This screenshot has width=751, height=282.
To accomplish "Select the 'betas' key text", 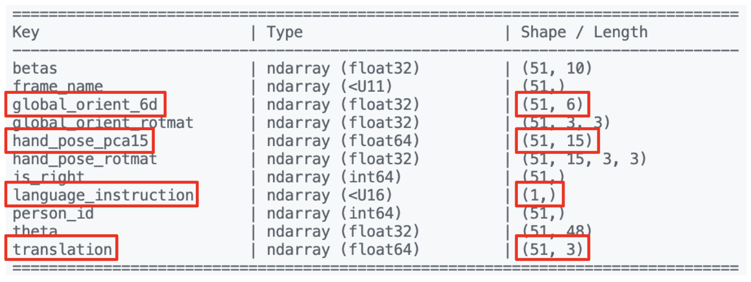I will pyautogui.click(x=35, y=68).
